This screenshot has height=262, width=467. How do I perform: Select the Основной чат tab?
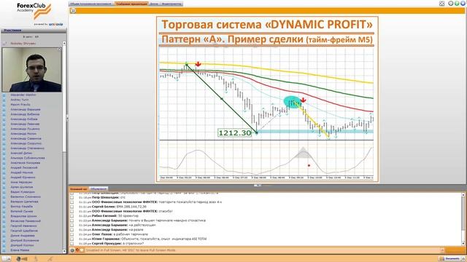click(79, 188)
